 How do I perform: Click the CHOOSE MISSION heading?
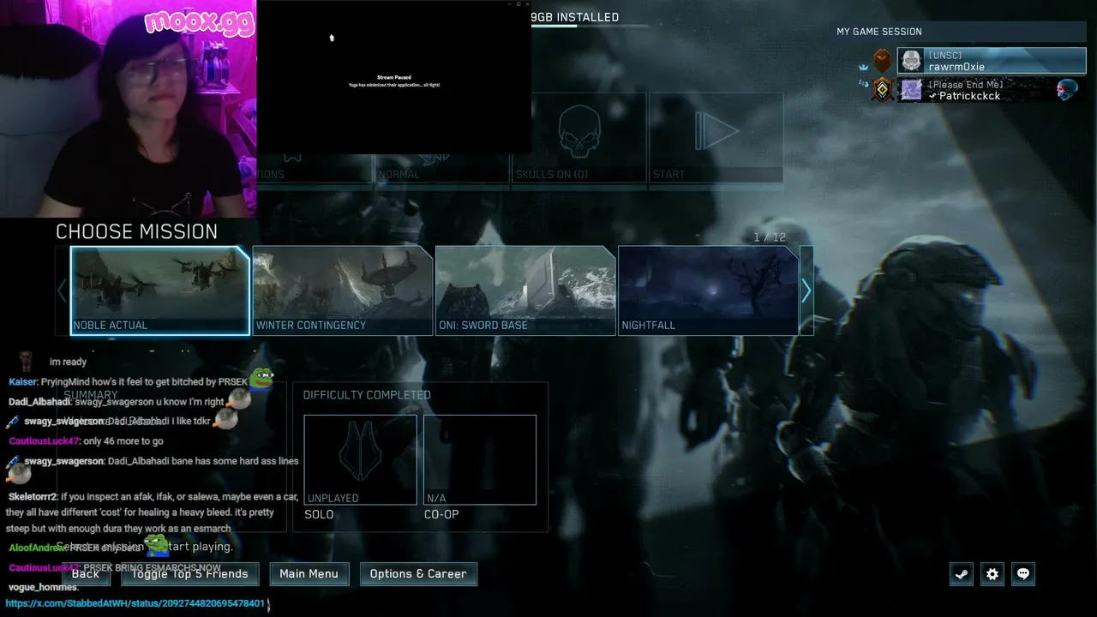[x=137, y=231]
